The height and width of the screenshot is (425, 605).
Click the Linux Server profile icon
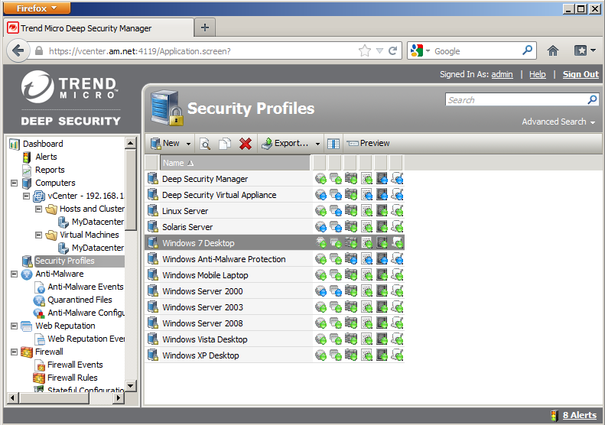(x=153, y=211)
